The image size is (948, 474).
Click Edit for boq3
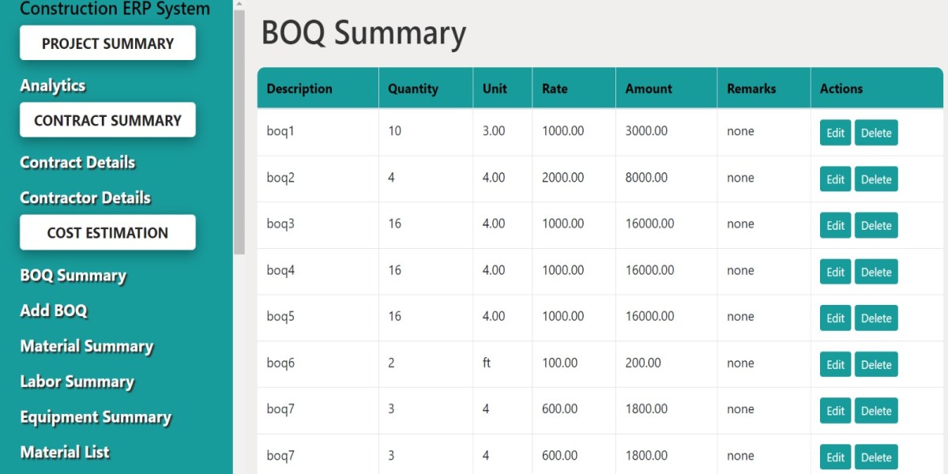pyautogui.click(x=835, y=225)
